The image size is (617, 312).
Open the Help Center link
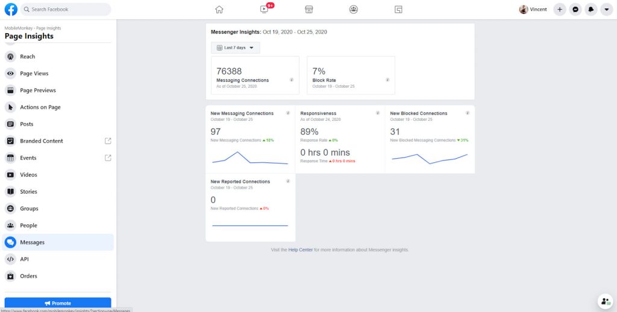[x=301, y=249]
